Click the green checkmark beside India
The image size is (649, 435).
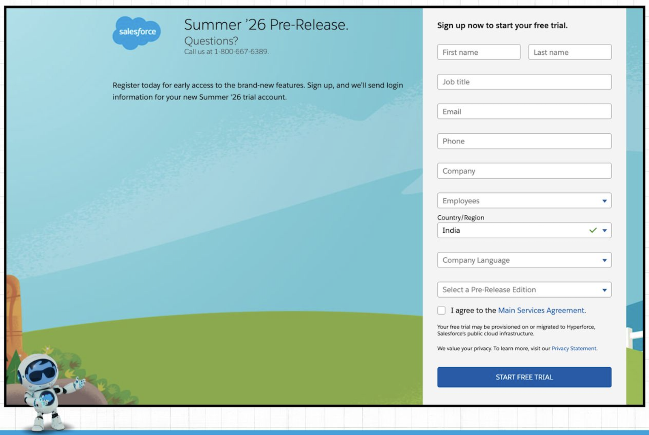(x=593, y=230)
